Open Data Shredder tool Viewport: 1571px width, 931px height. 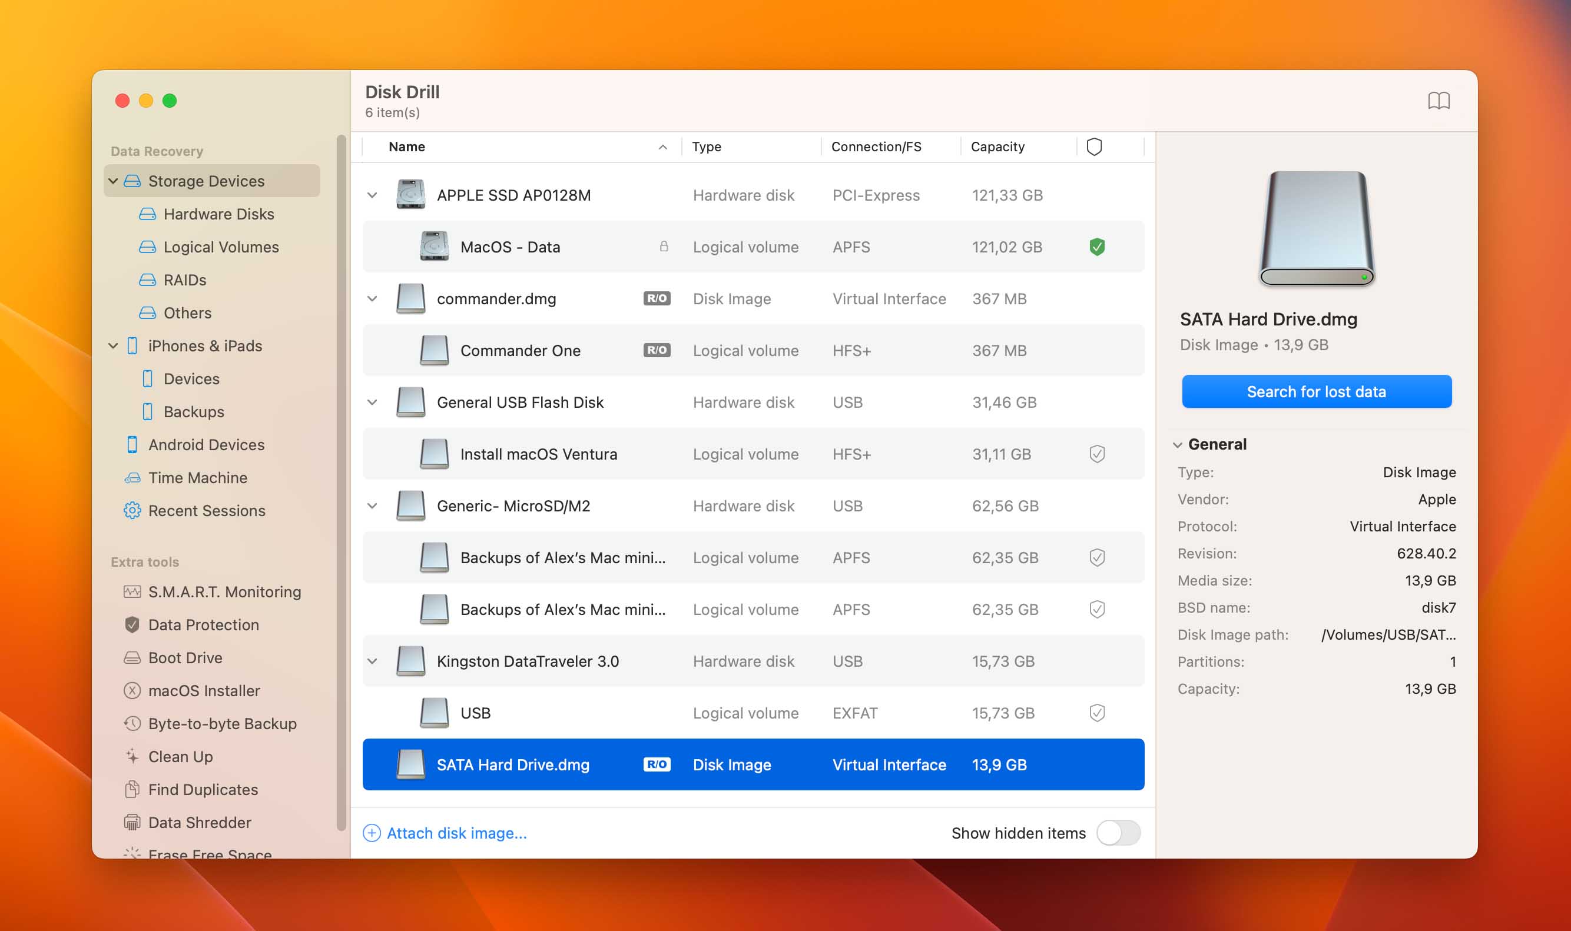(187, 823)
